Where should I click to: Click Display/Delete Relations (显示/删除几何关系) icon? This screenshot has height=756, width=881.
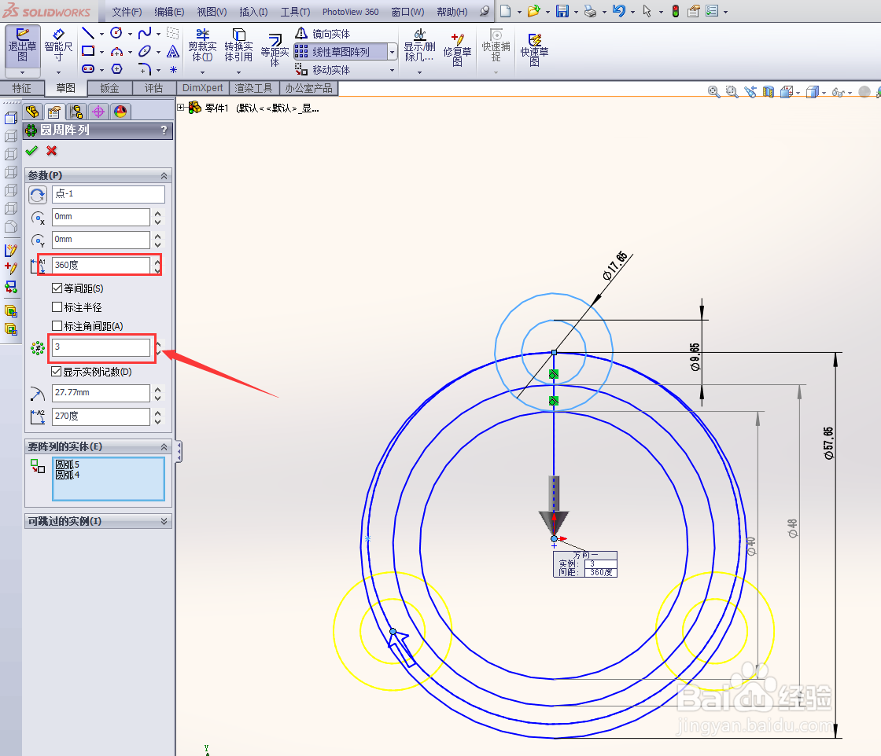419,45
